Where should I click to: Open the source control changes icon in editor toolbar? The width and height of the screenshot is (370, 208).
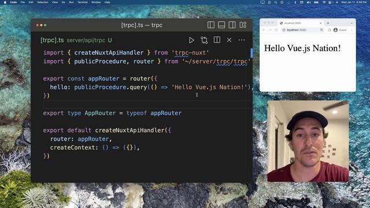(204, 40)
